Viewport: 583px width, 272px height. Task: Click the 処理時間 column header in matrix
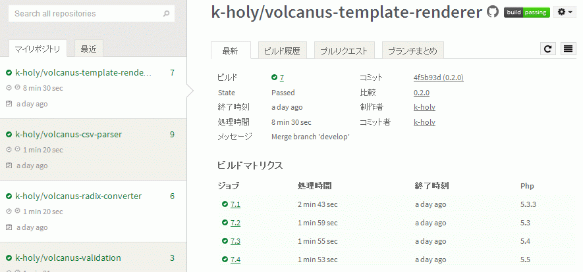(x=314, y=186)
